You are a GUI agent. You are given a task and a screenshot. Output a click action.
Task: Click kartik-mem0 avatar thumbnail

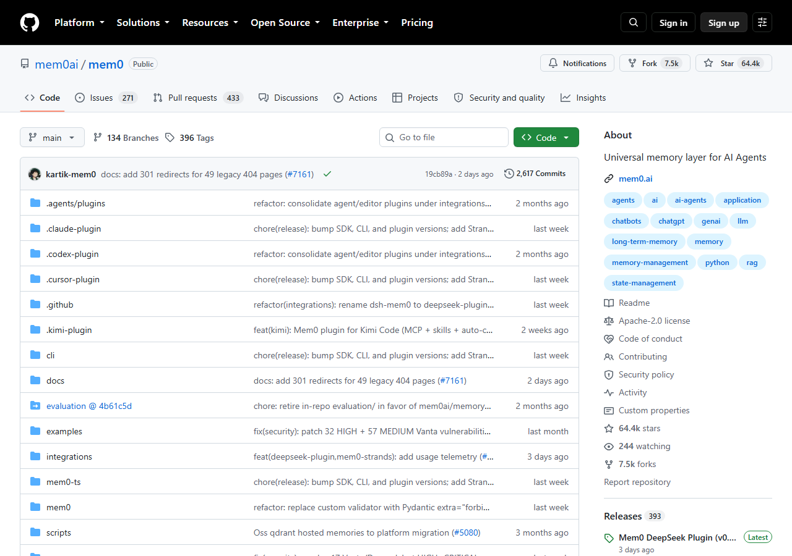point(35,174)
